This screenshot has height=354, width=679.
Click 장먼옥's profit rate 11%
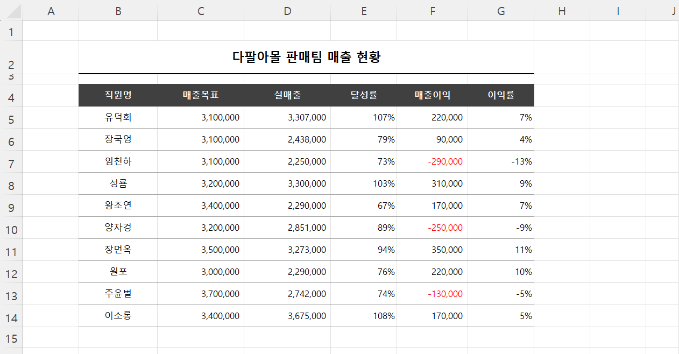(524, 250)
